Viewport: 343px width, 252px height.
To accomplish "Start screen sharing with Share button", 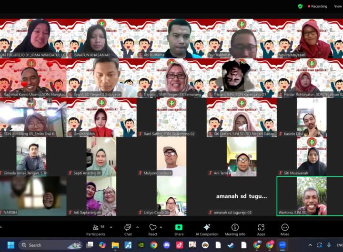I will (x=179, y=229).
